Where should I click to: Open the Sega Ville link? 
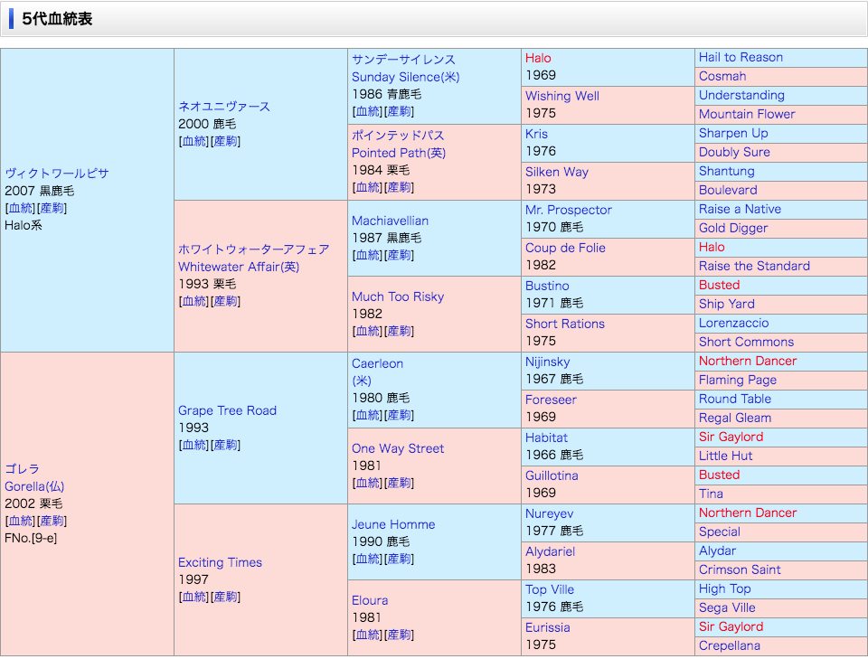click(x=727, y=607)
